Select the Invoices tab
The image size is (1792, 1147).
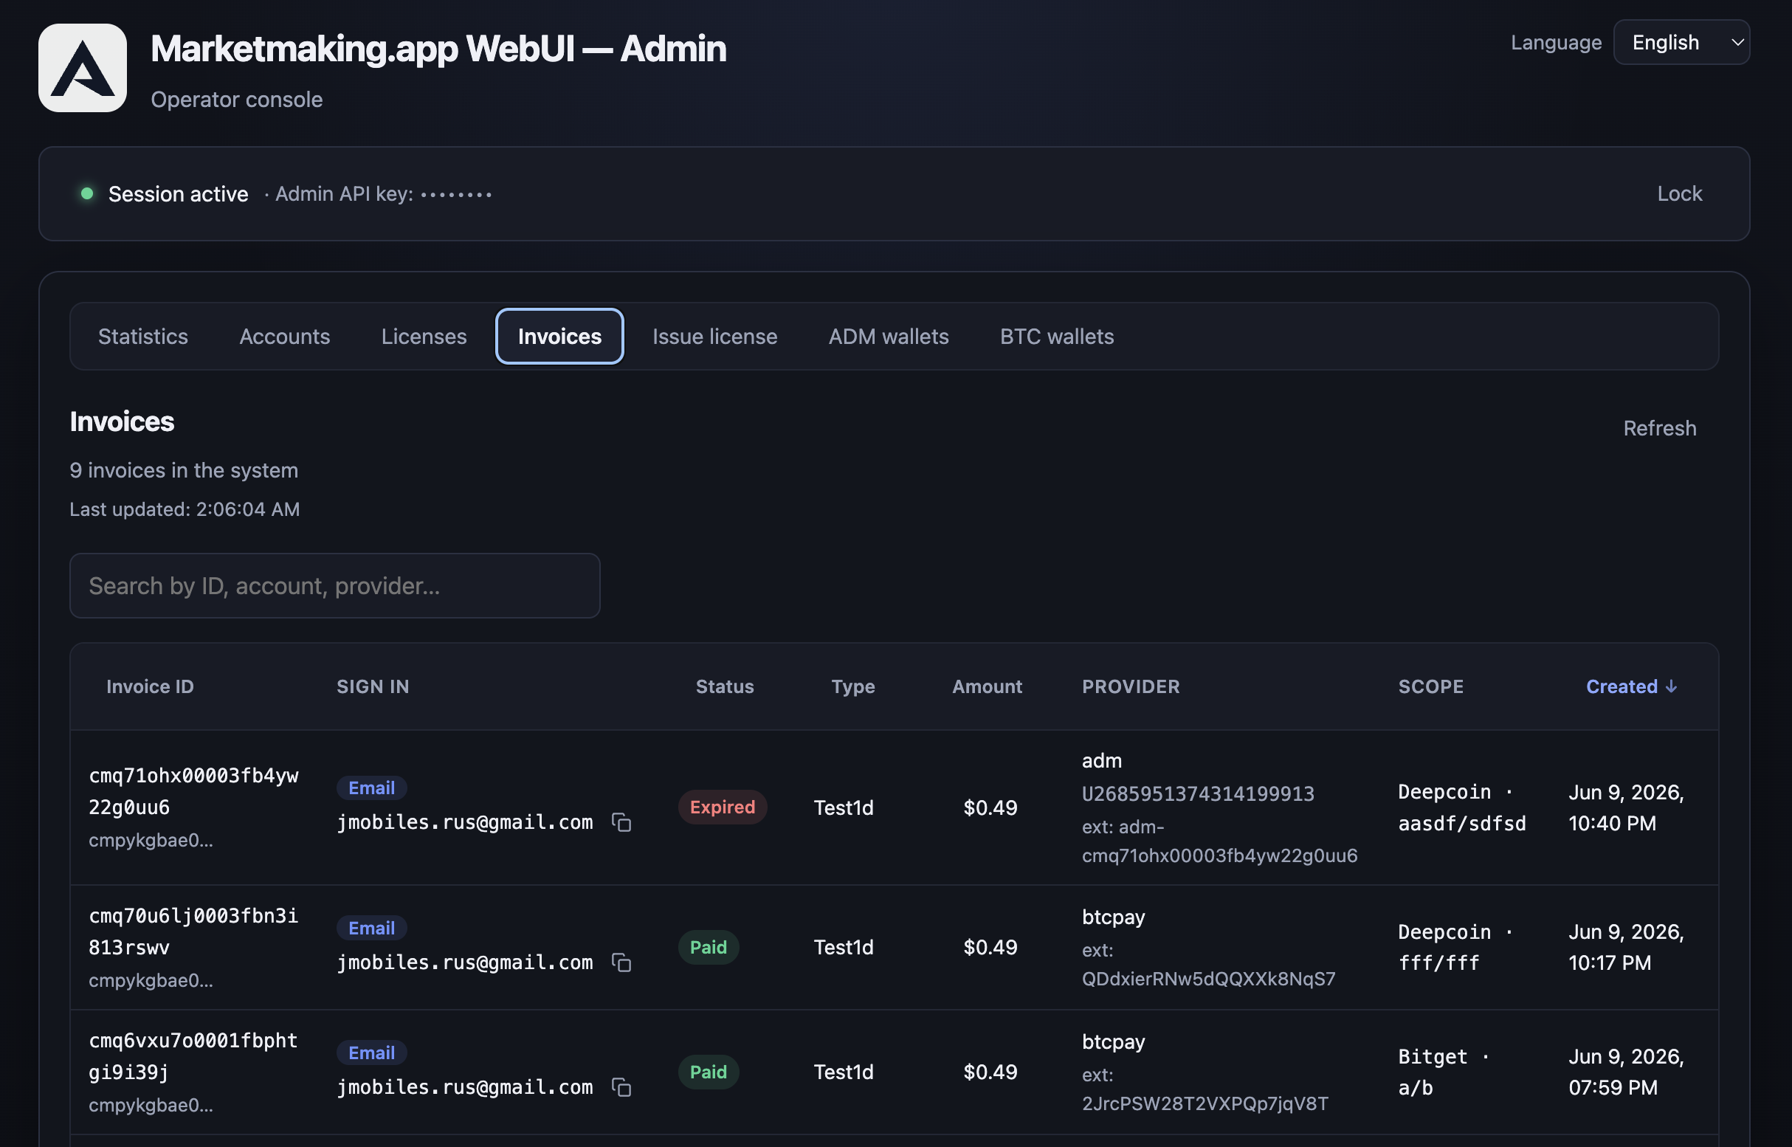pyautogui.click(x=559, y=337)
